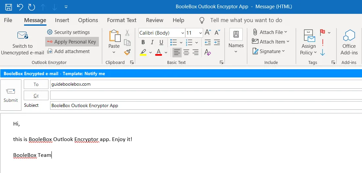The image size is (362, 173).
Task: Open the highlight color dropdown arrow
Action: [x=151, y=53]
